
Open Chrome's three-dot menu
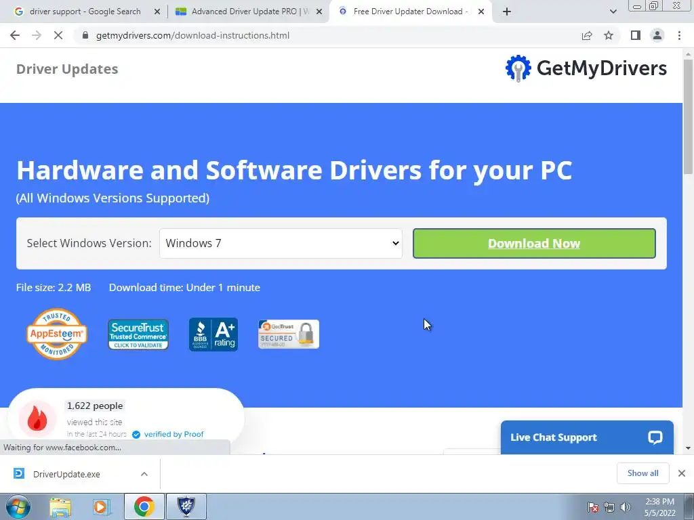coord(679,35)
